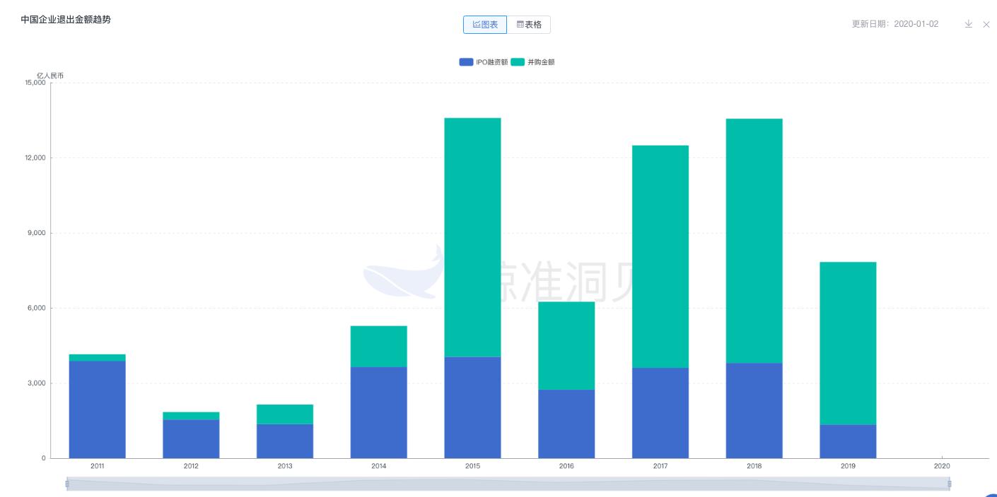Image resolution: width=997 pixels, height=497 pixels.
Task: Switch to the 表格 table view
Action: click(x=529, y=25)
